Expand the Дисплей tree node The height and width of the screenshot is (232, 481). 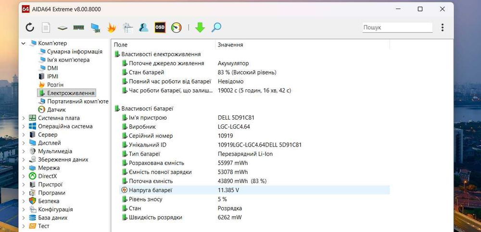(x=24, y=143)
